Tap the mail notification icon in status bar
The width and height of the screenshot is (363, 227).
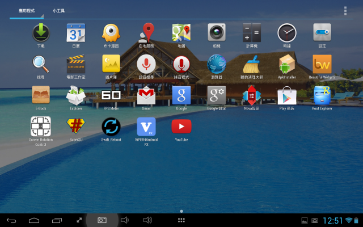(315, 221)
